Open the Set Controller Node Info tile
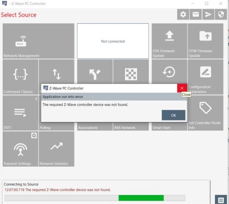Viewport: 229px width, 204px height. click(x=206, y=113)
